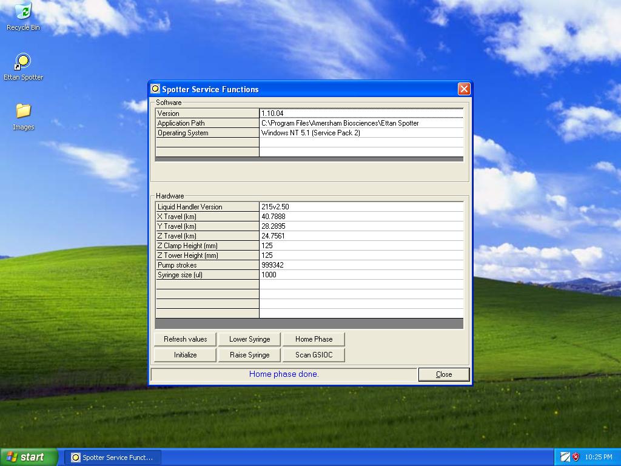Open the Images folder on the desktop

tap(22, 112)
